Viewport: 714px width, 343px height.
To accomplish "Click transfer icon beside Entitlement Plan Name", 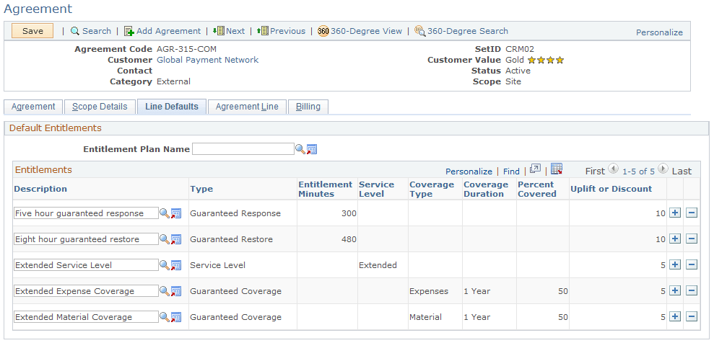I will 311,149.
